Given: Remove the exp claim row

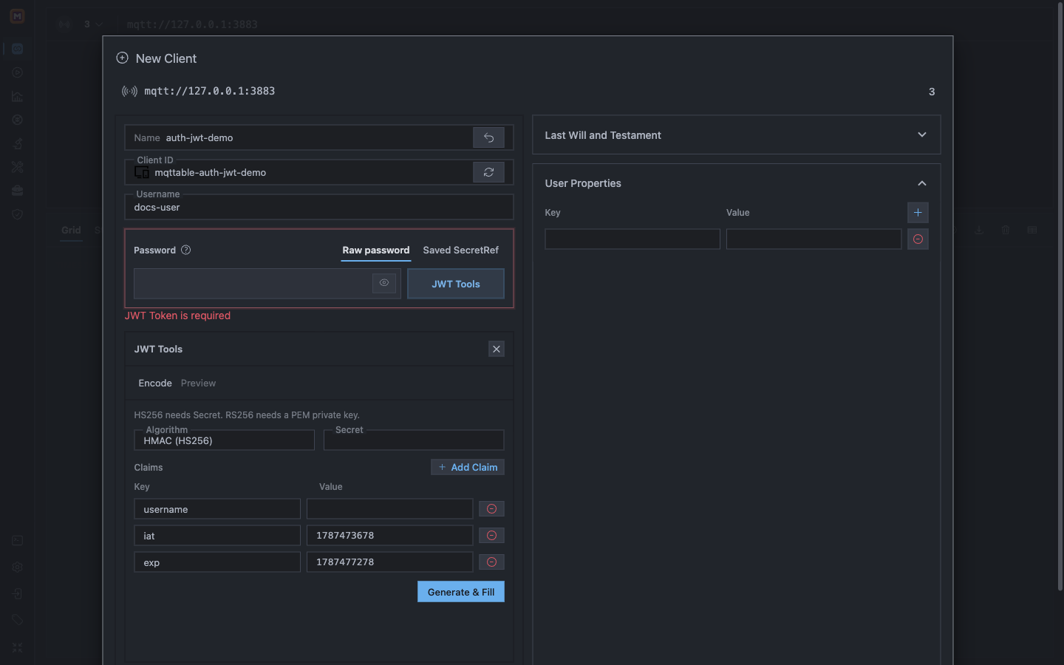Looking at the screenshot, I should tap(491, 562).
